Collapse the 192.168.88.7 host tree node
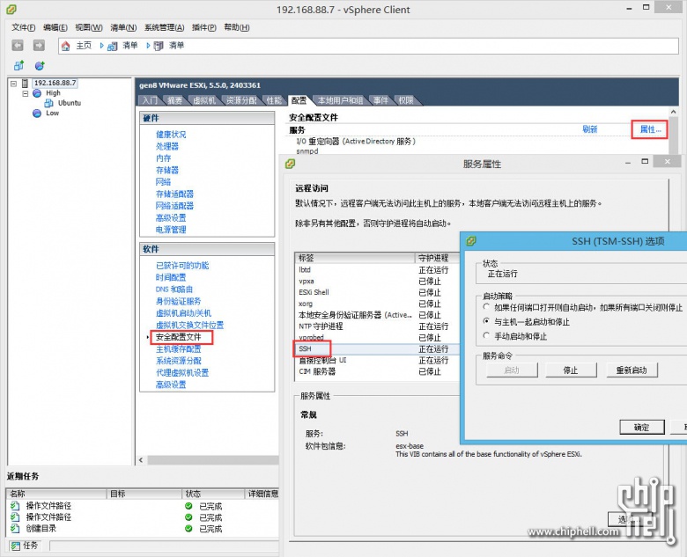The height and width of the screenshot is (557, 687). pos(15,83)
